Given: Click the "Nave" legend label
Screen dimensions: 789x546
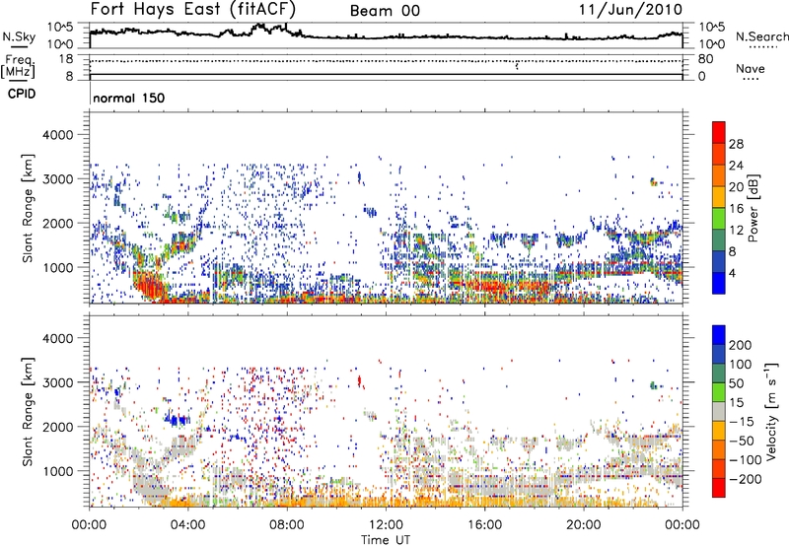Looking at the screenshot, I should (x=751, y=69).
